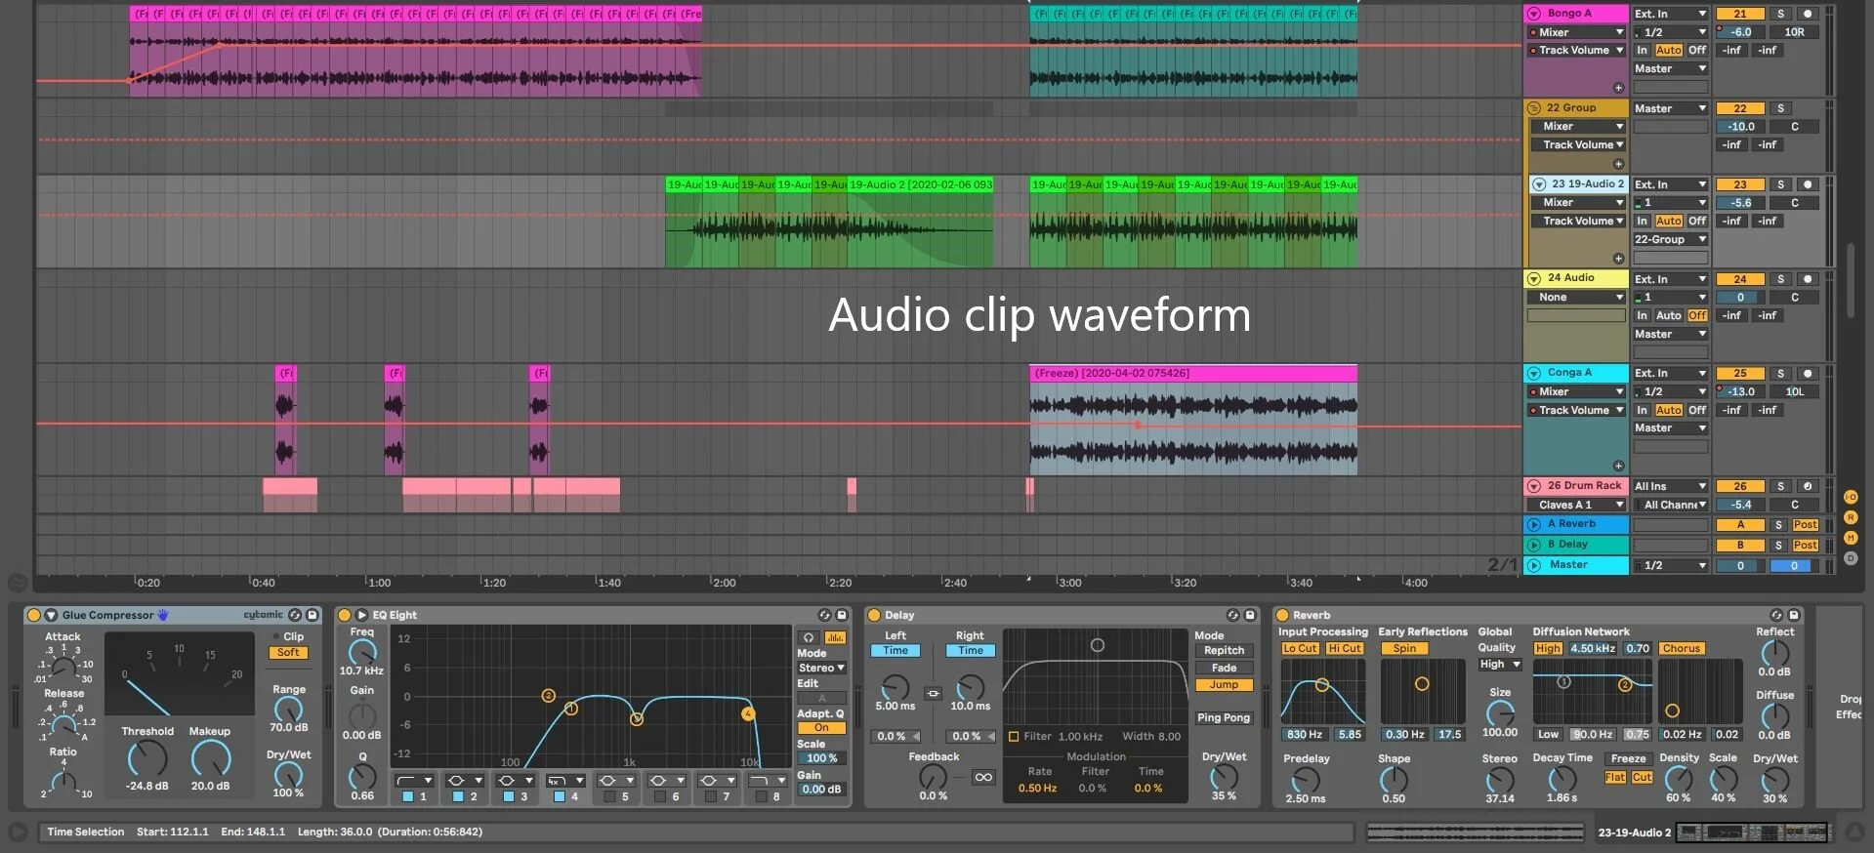This screenshot has height=853, width=1874.
Task: Arm the 24 Audio track
Action: (x=1808, y=280)
